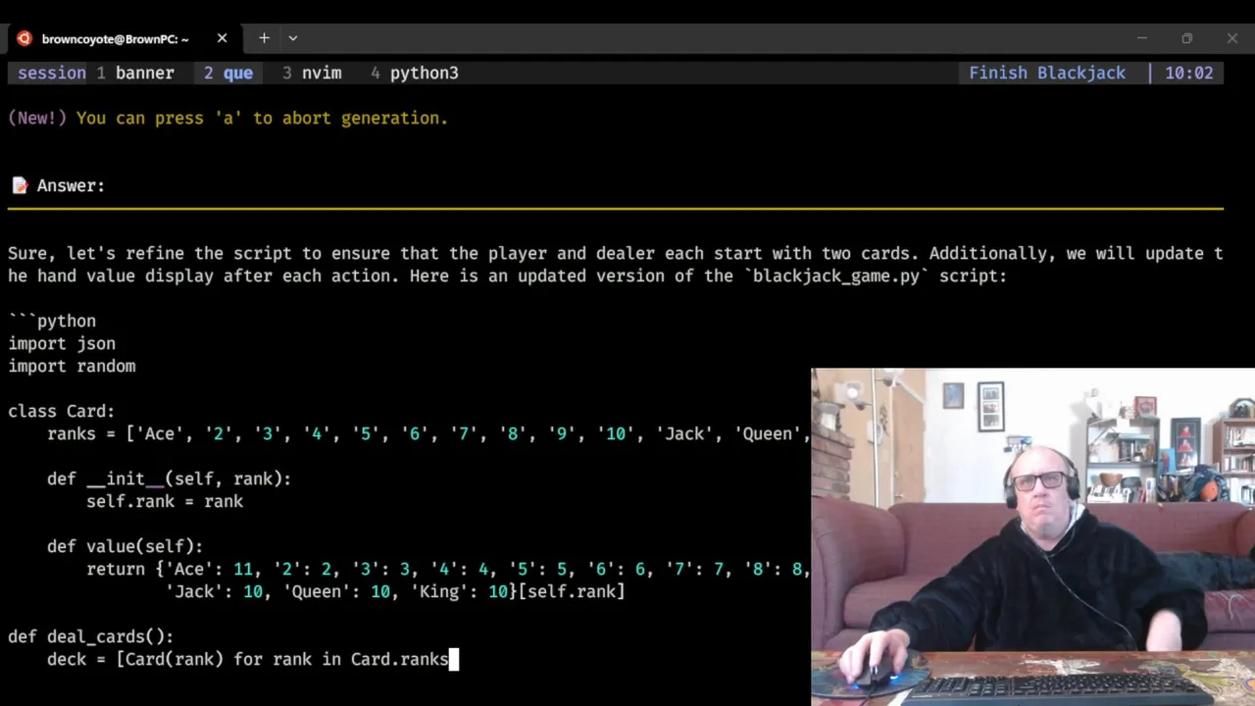The image size is (1255, 706).
Task: Click the Ubuntu icon on the terminal tab
Action: (25, 38)
